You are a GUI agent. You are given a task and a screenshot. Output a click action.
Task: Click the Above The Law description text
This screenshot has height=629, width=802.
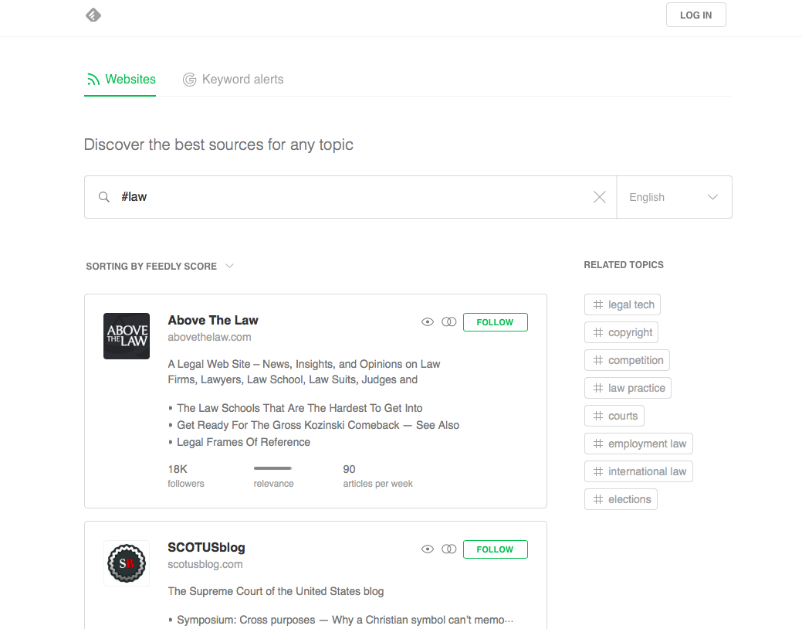[304, 372]
